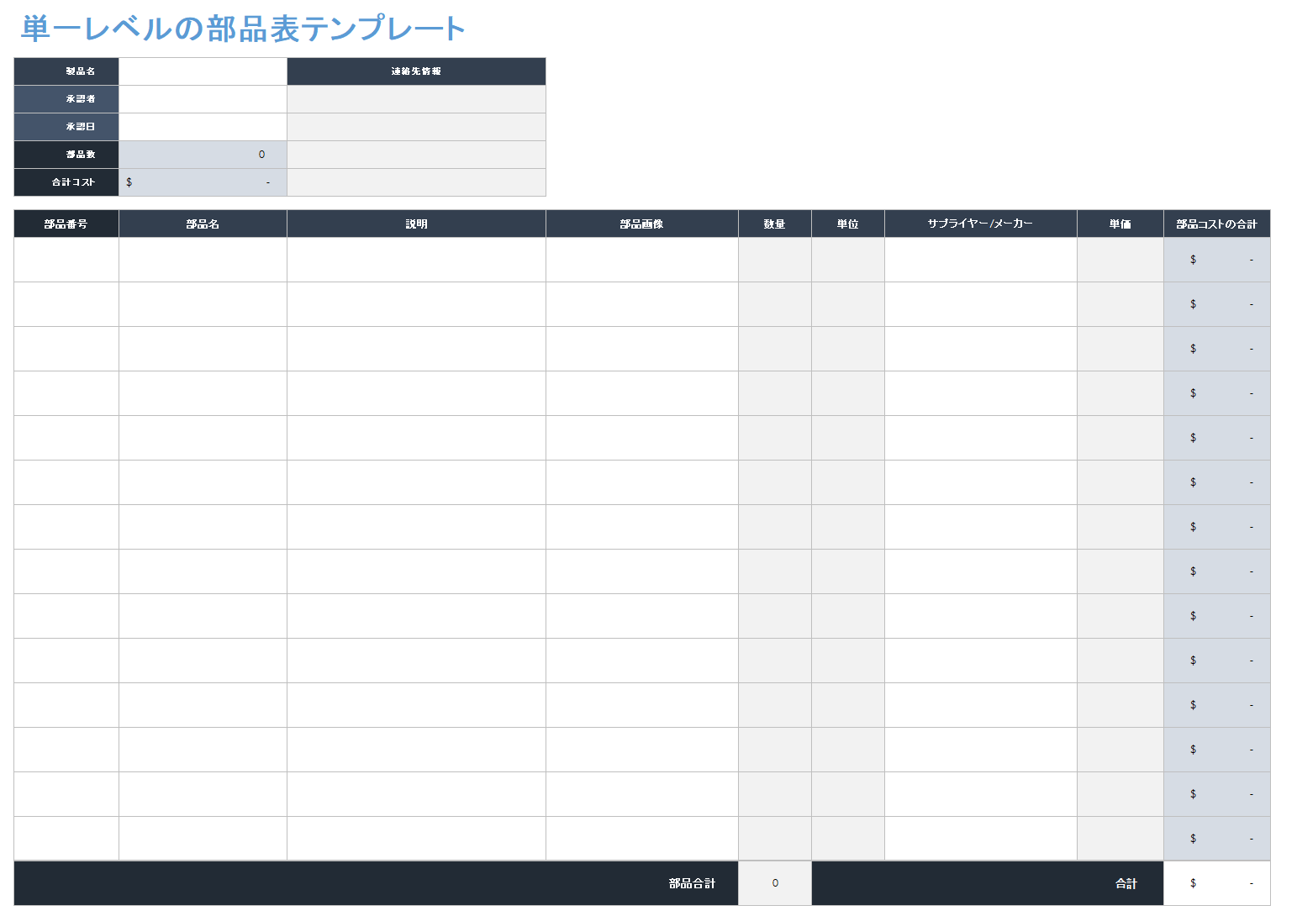1297x916 pixels.
Task: Click the 数量 column header
Action: [775, 224]
